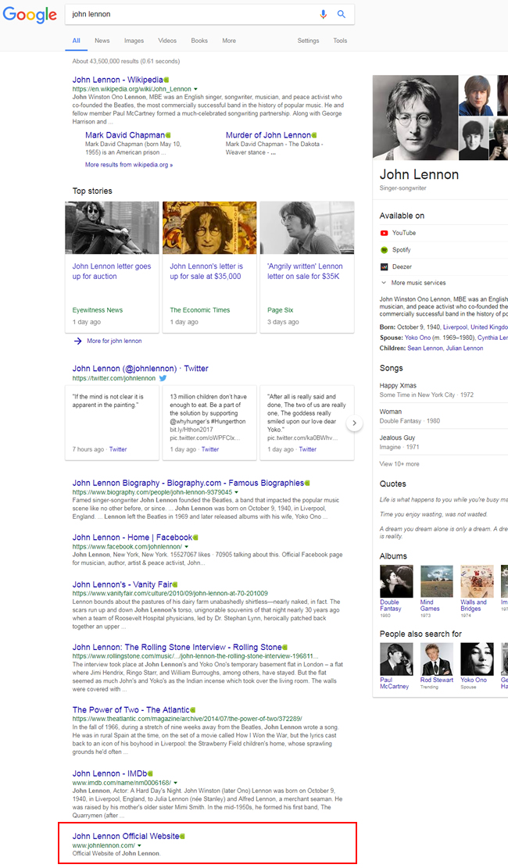
Task: Click the YouTube icon under Available on
Action: pos(385,233)
